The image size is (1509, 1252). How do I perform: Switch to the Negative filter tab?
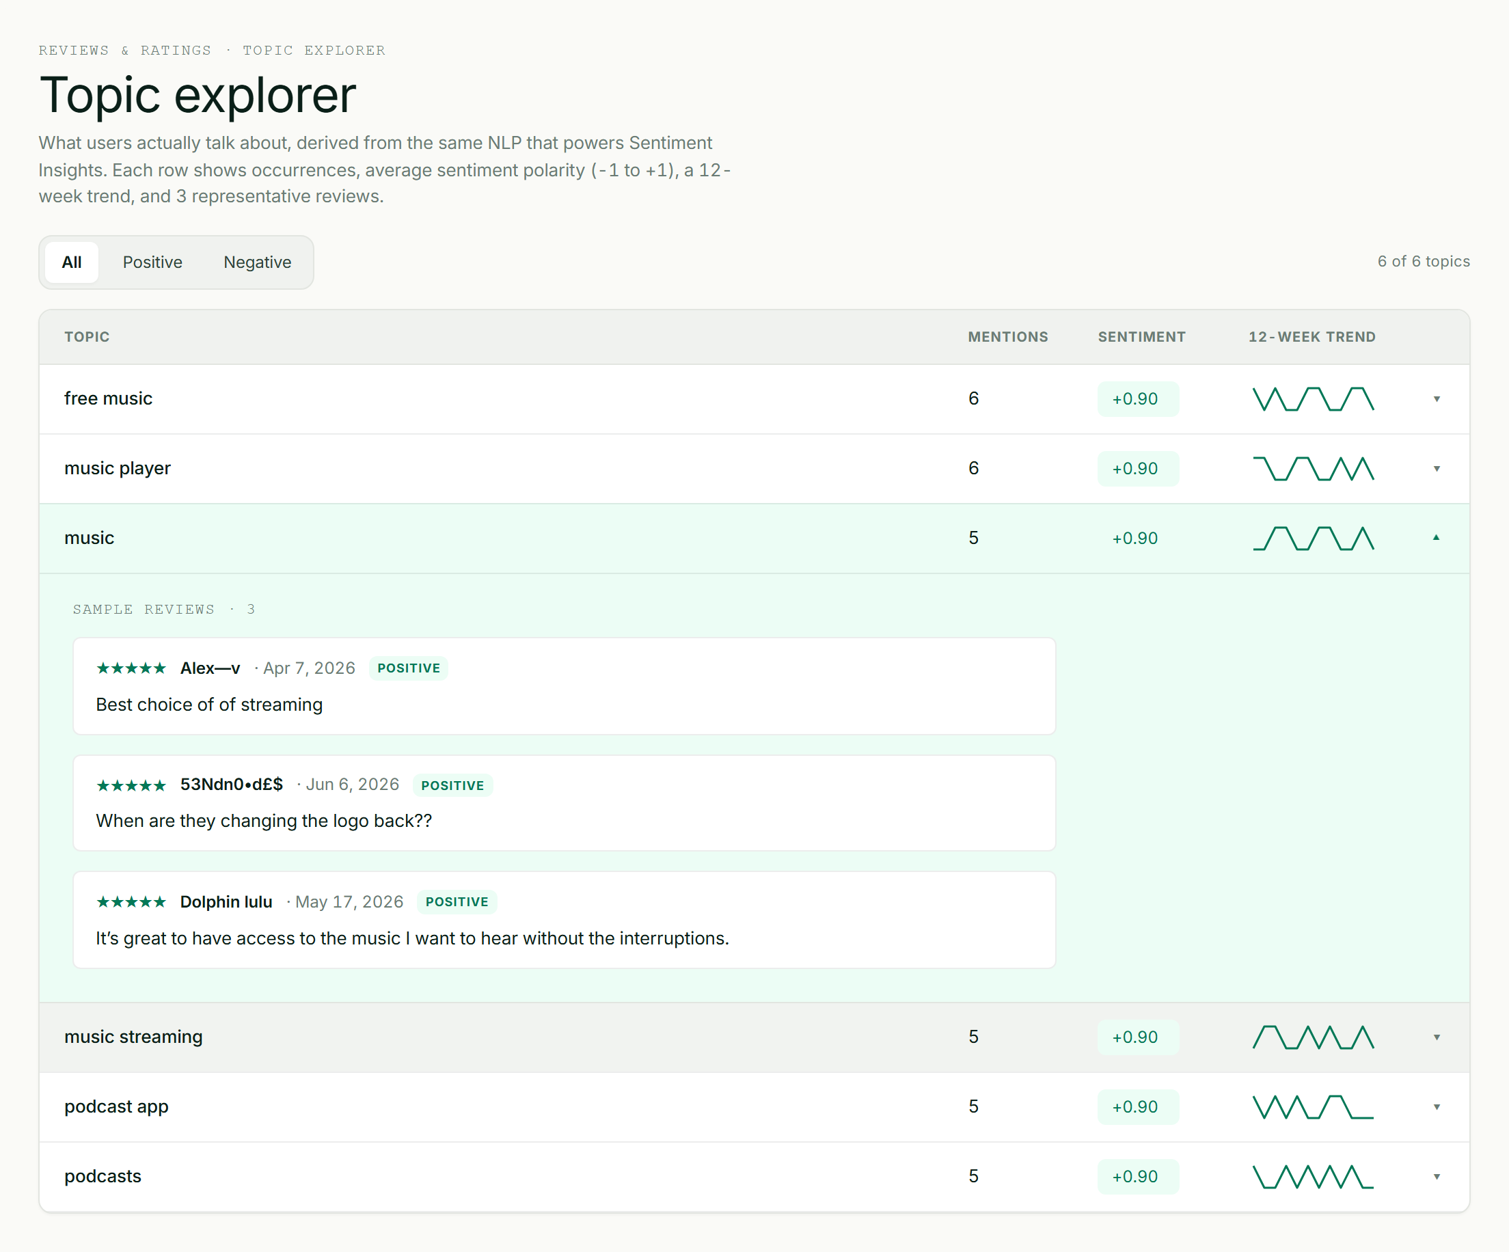tap(257, 262)
